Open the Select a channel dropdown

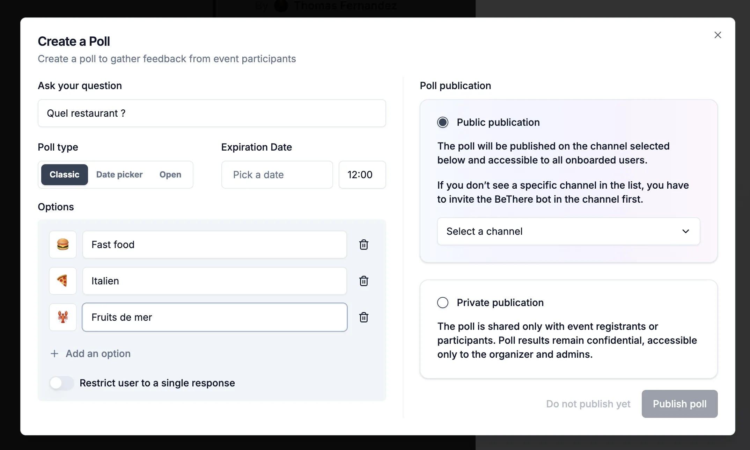click(x=568, y=231)
